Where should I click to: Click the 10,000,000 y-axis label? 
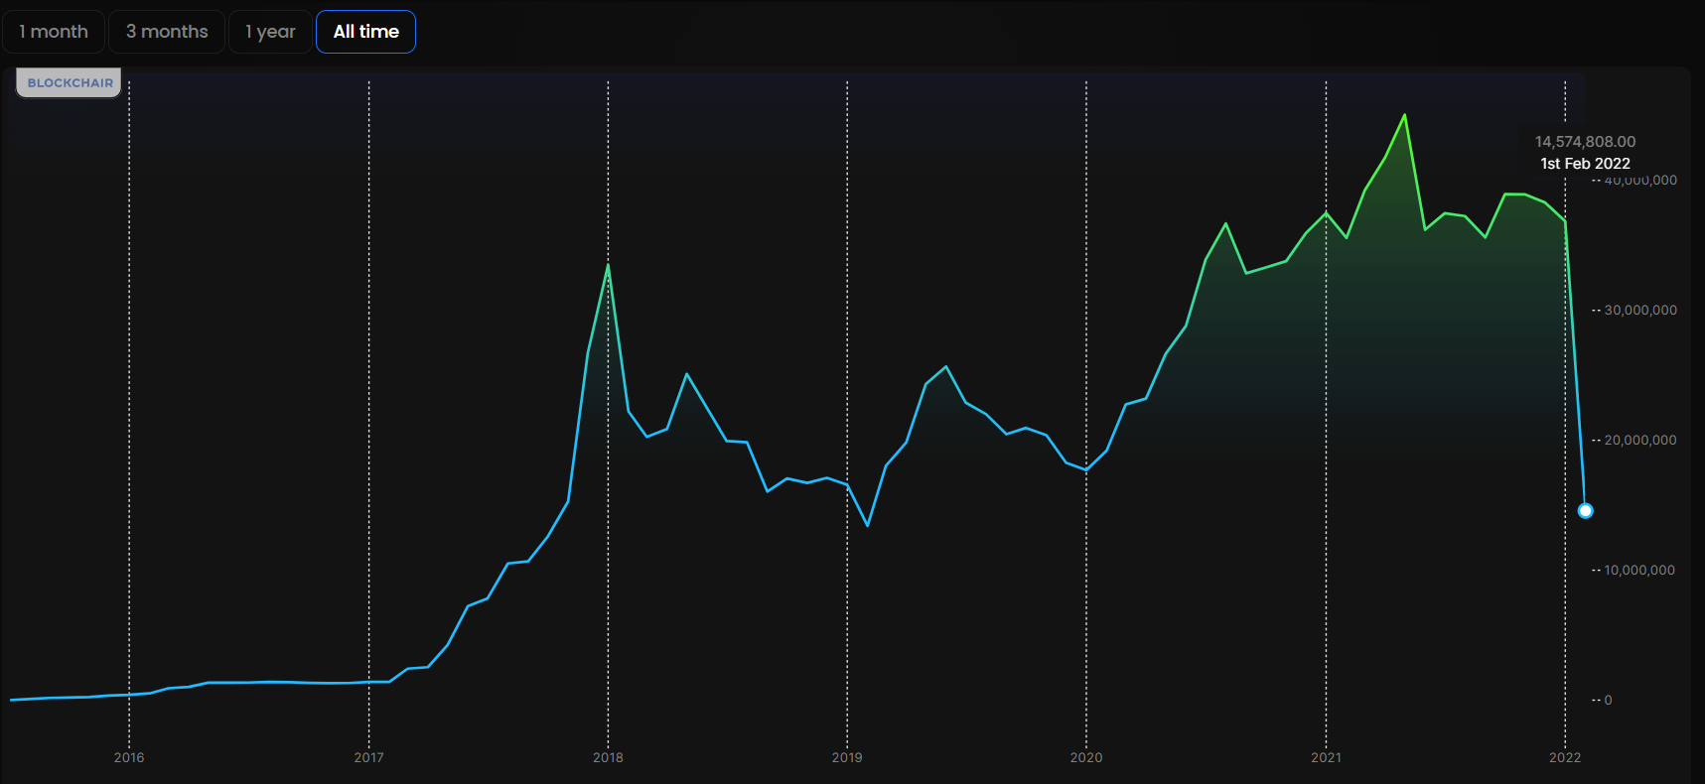(1639, 570)
